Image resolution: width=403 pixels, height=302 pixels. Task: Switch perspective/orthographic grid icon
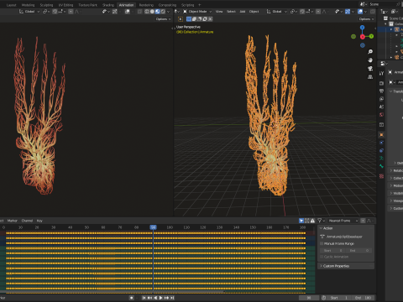coord(370,77)
